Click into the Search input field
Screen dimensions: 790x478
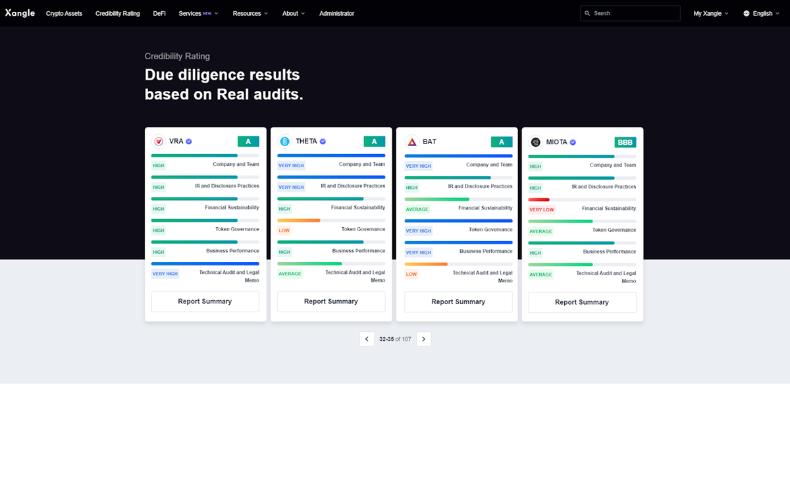(x=635, y=13)
